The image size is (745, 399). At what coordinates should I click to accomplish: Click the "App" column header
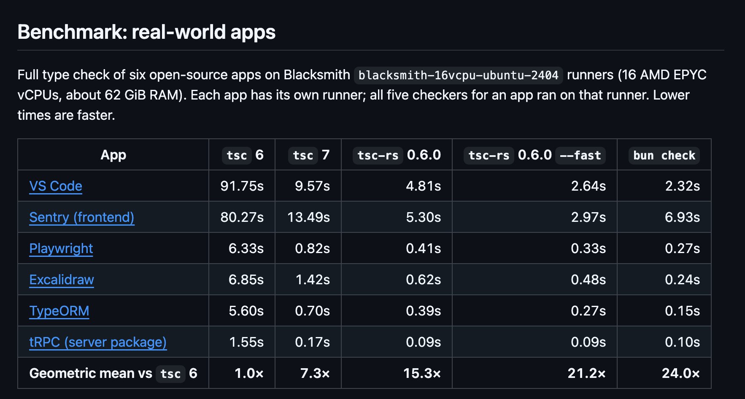pos(113,155)
